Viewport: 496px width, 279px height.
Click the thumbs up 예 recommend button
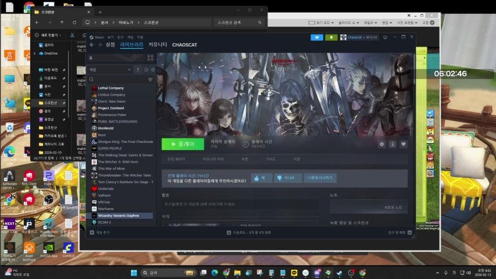coord(261,178)
